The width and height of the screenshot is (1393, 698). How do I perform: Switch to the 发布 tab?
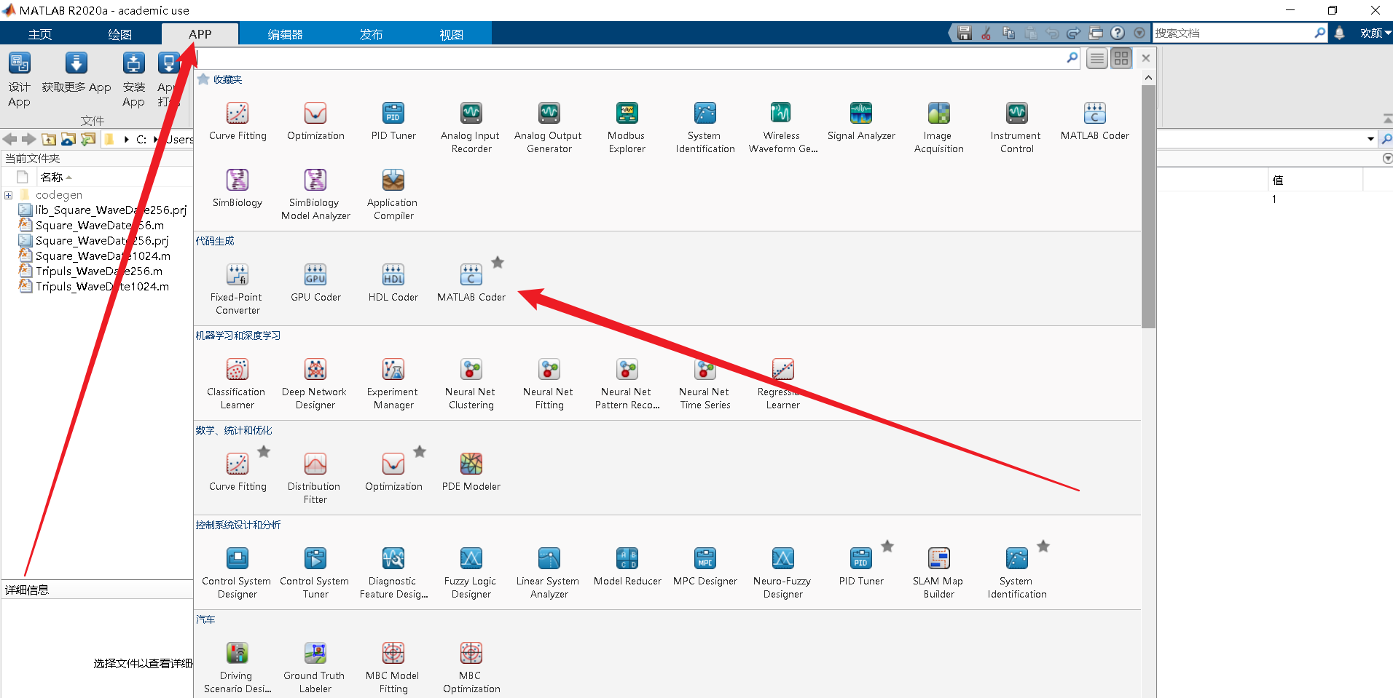(371, 34)
